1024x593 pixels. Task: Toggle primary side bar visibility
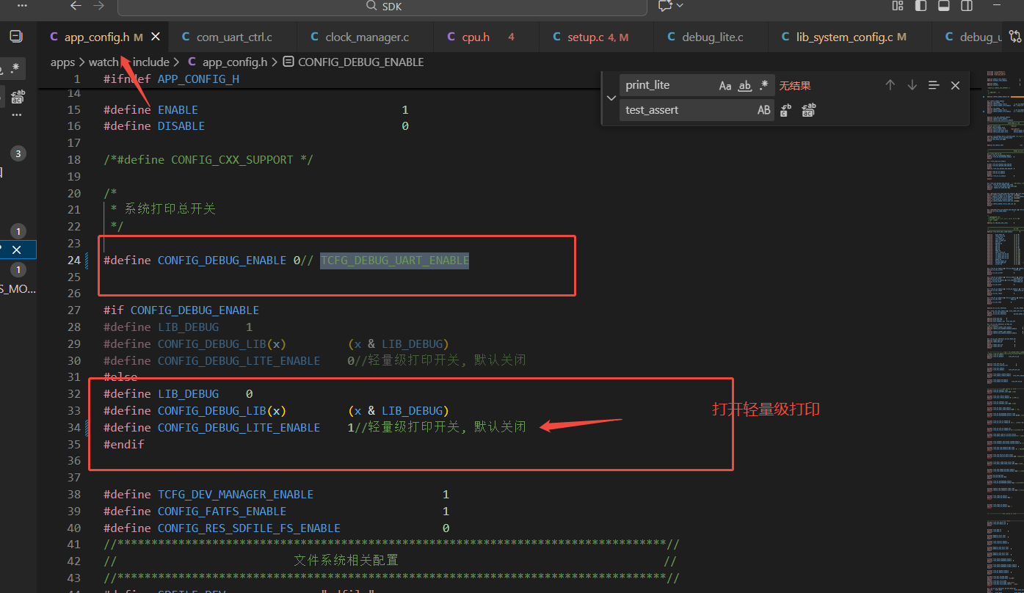click(x=920, y=6)
